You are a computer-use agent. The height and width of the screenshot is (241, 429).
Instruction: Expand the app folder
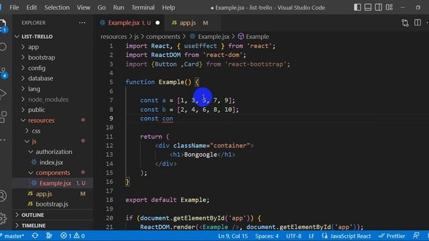tap(33, 47)
